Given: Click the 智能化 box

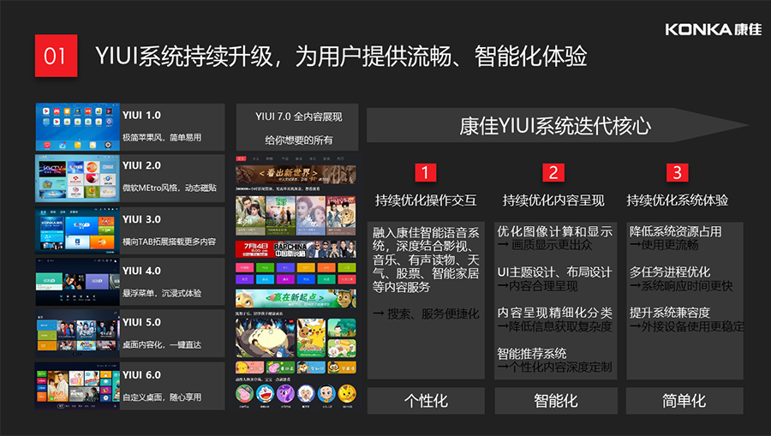Looking at the screenshot, I should pyautogui.click(x=556, y=401).
